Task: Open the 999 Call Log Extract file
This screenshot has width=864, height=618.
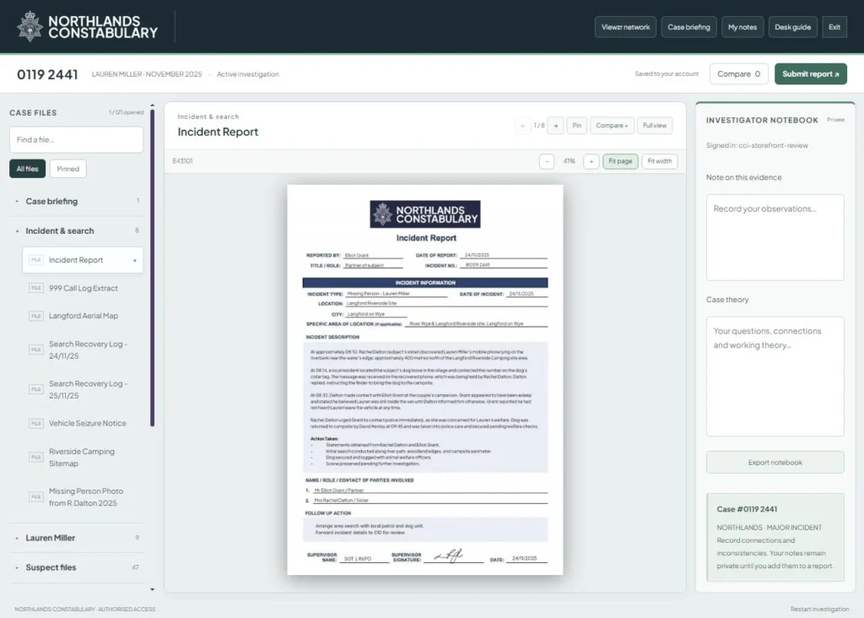Action: (x=83, y=289)
